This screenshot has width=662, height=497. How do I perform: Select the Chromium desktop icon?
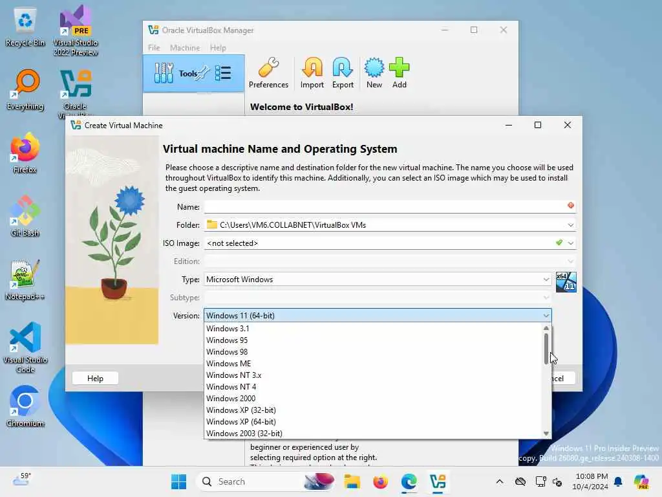[x=25, y=407]
